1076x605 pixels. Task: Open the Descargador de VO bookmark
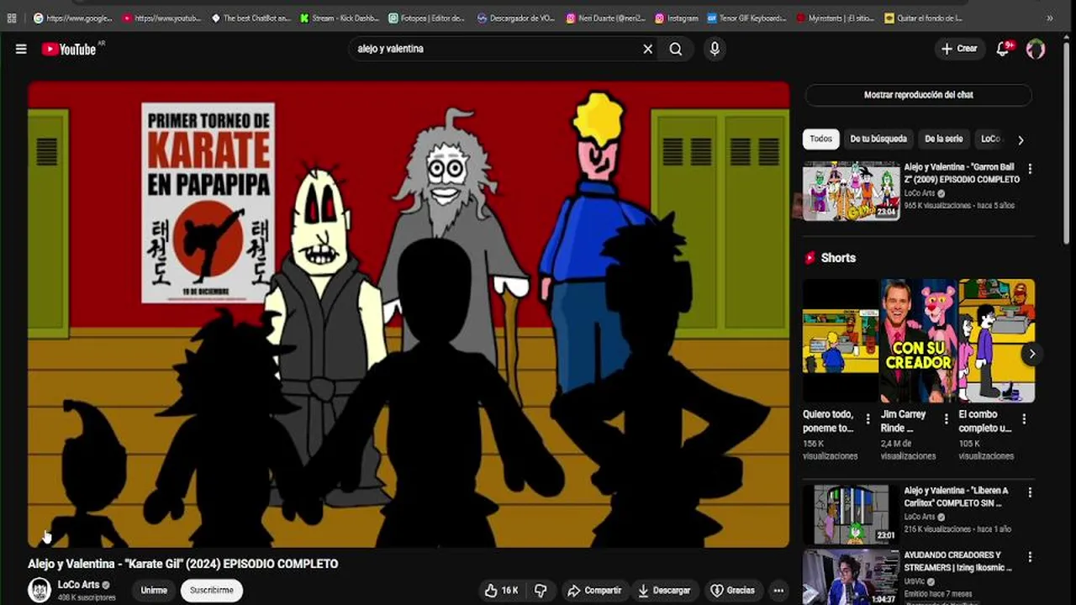516,18
